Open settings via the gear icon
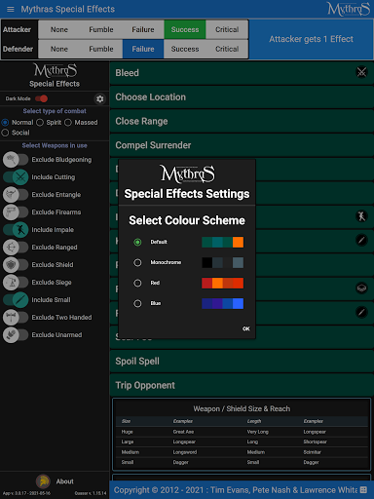Screen dimensions: 374x499 100,98
